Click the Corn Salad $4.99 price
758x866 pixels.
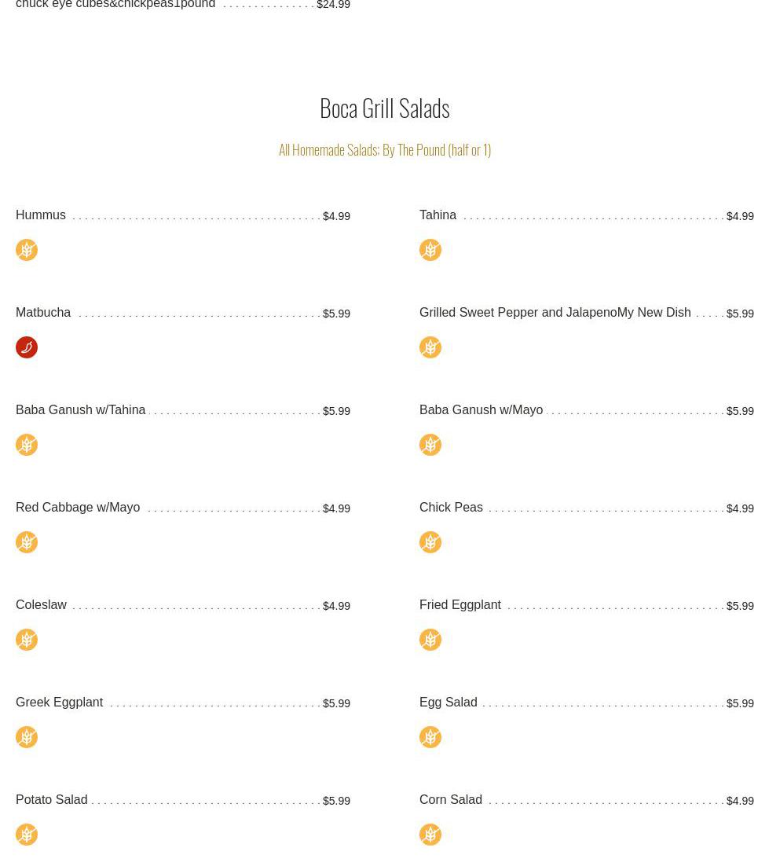click(x=740, y=801)
